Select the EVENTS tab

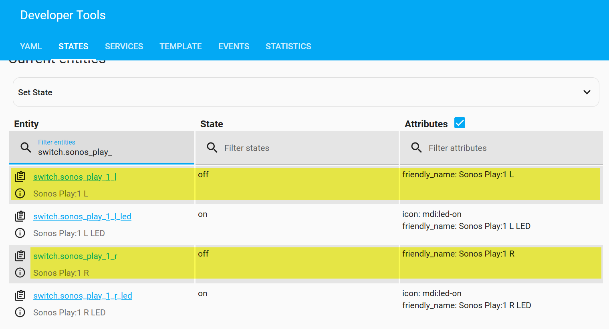coord(234,46)
